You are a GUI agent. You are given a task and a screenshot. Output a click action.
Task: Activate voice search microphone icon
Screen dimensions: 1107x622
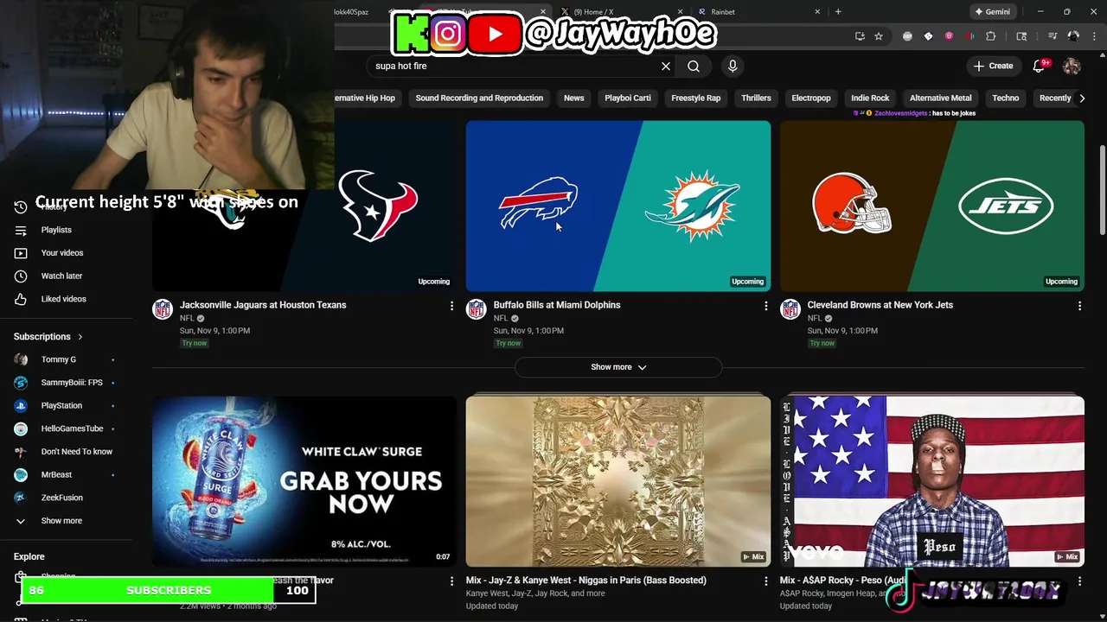coord(733,66)
